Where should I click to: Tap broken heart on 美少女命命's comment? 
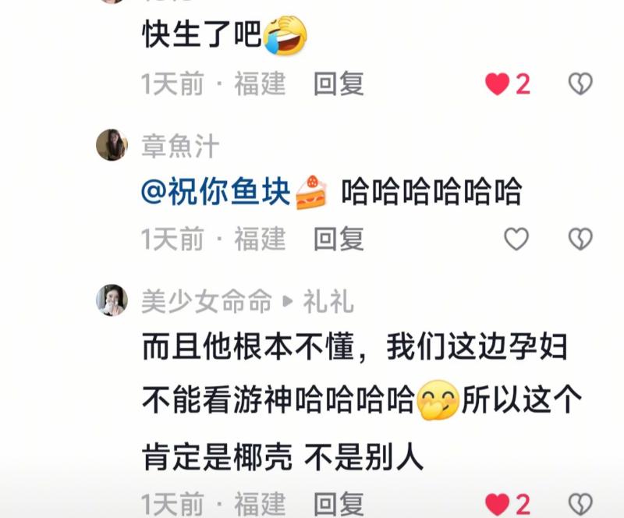pyautogui.click(x=580, y=504)
